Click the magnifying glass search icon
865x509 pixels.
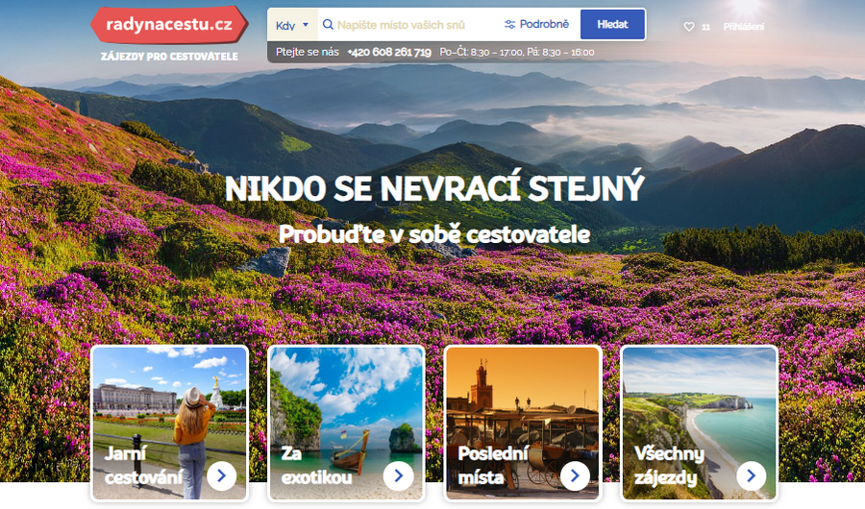pos(327,25)
